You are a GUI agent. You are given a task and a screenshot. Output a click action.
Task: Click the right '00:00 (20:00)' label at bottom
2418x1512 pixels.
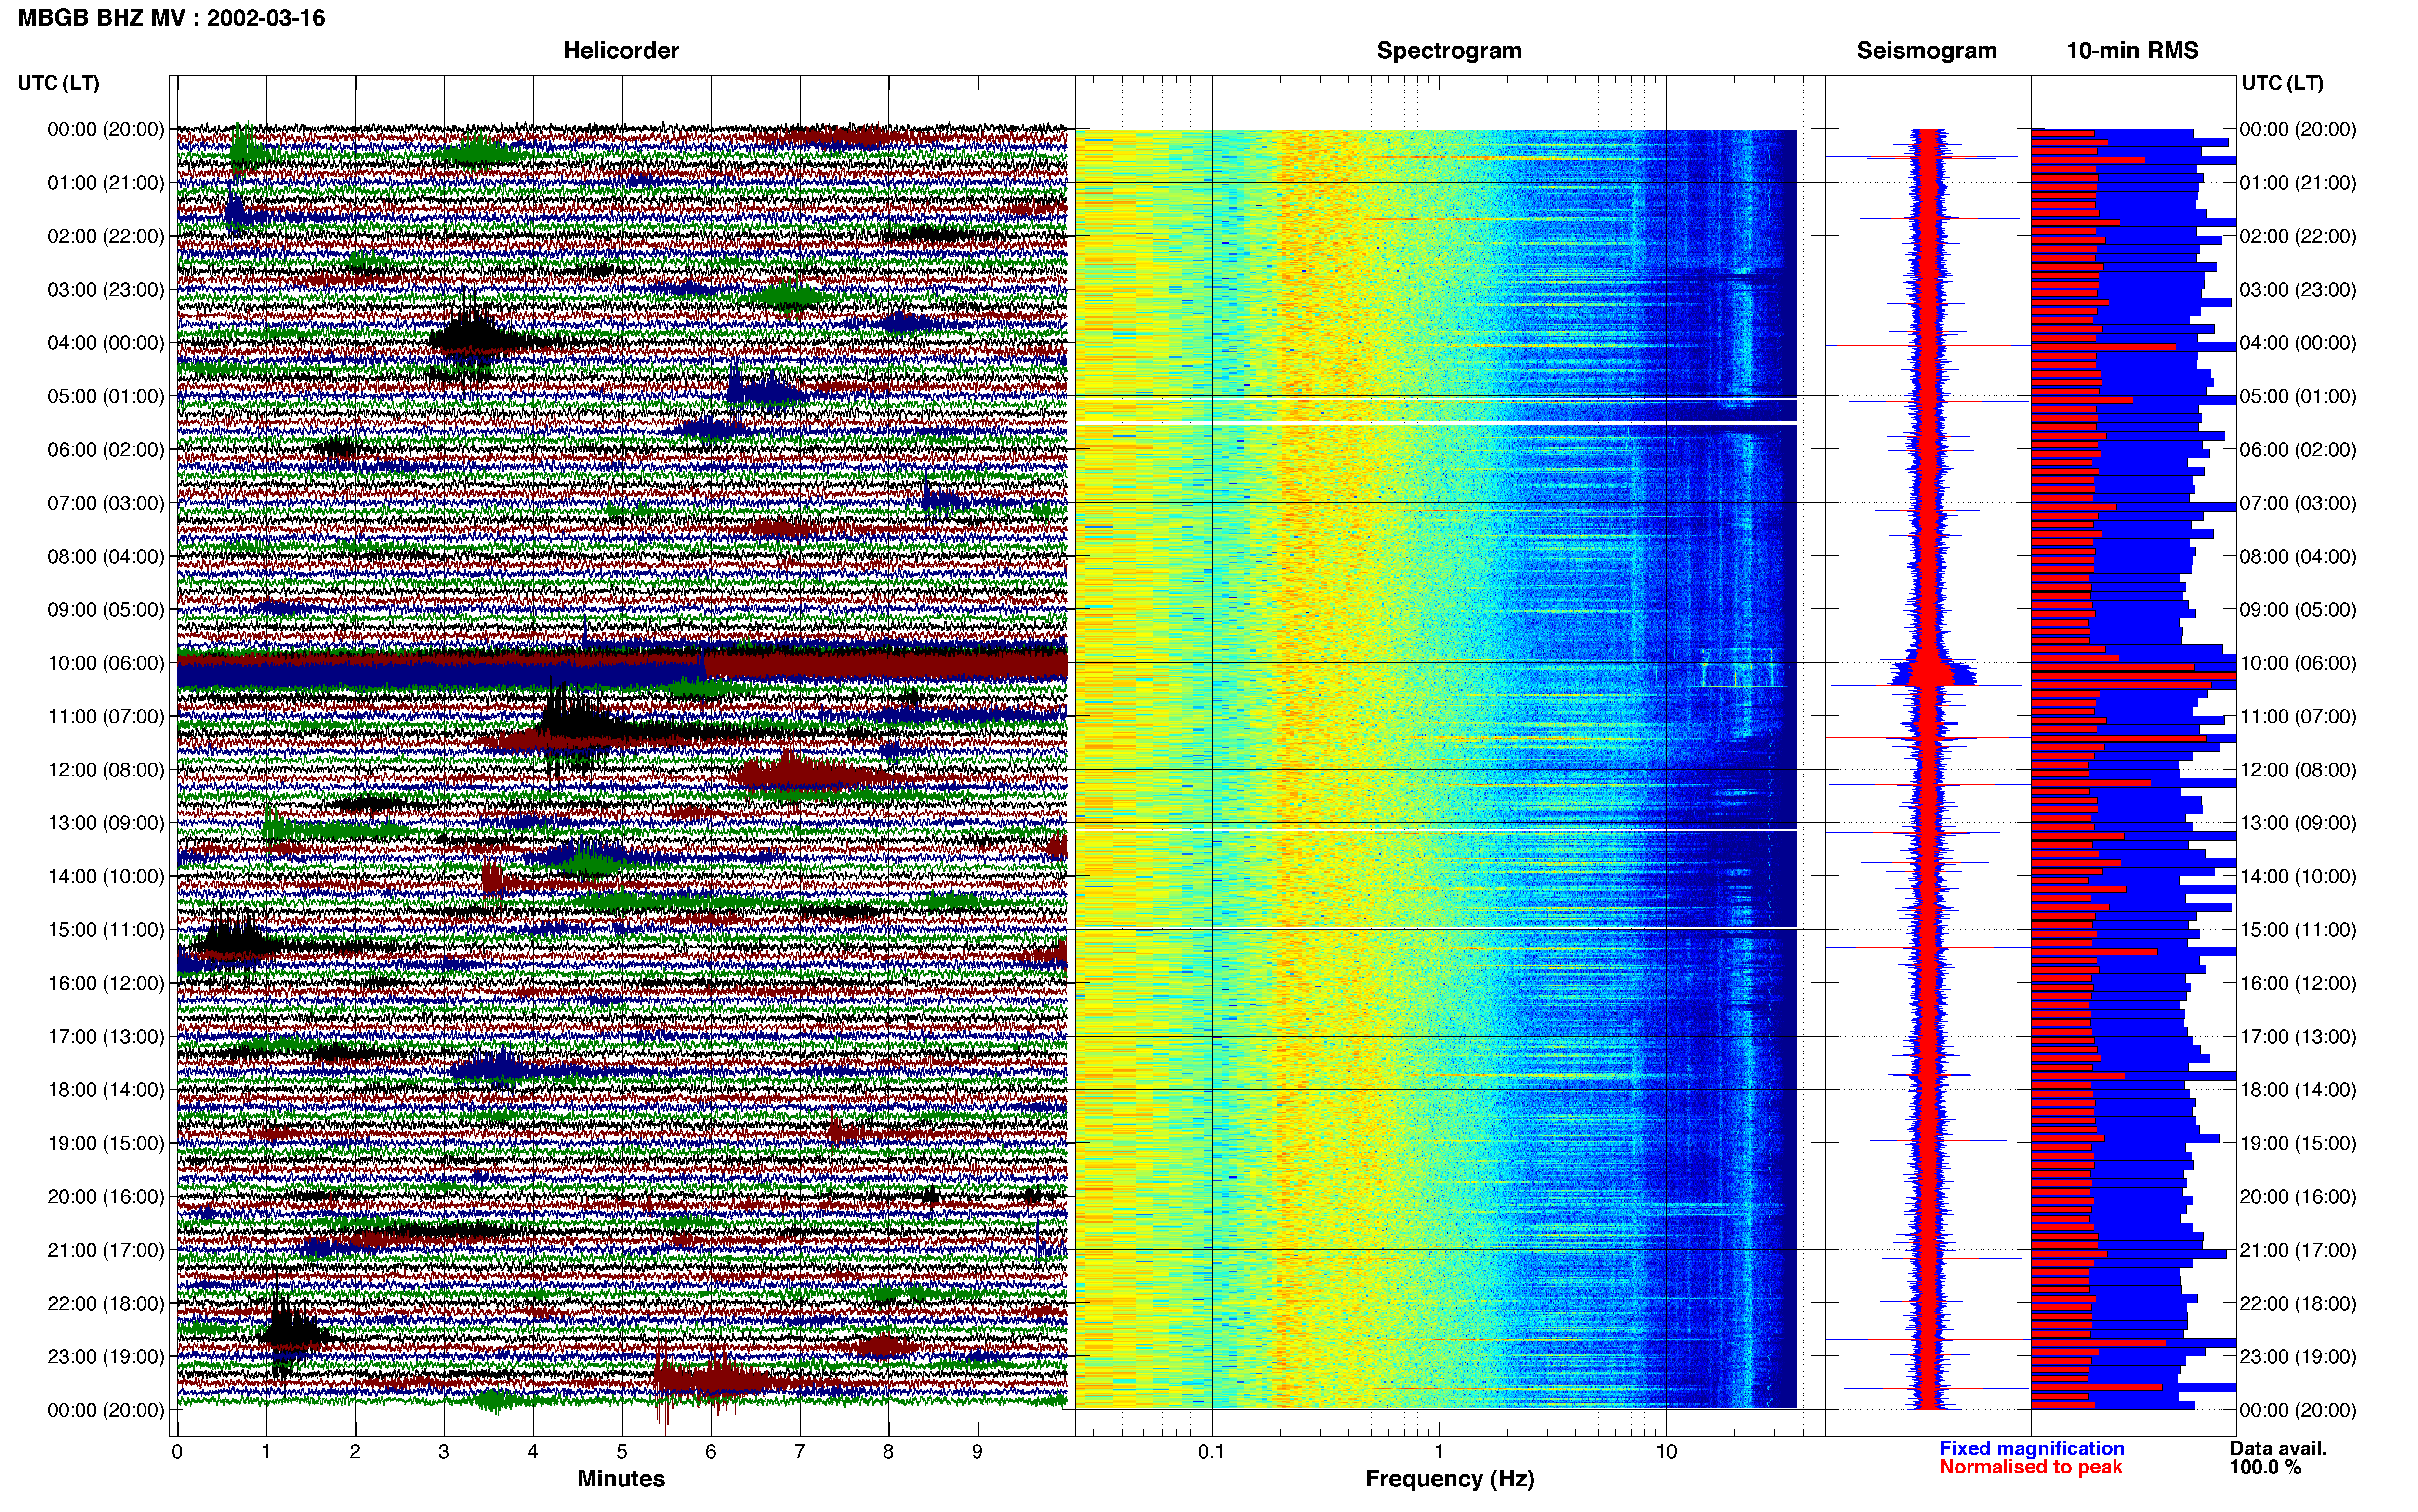(2298, 1410)
